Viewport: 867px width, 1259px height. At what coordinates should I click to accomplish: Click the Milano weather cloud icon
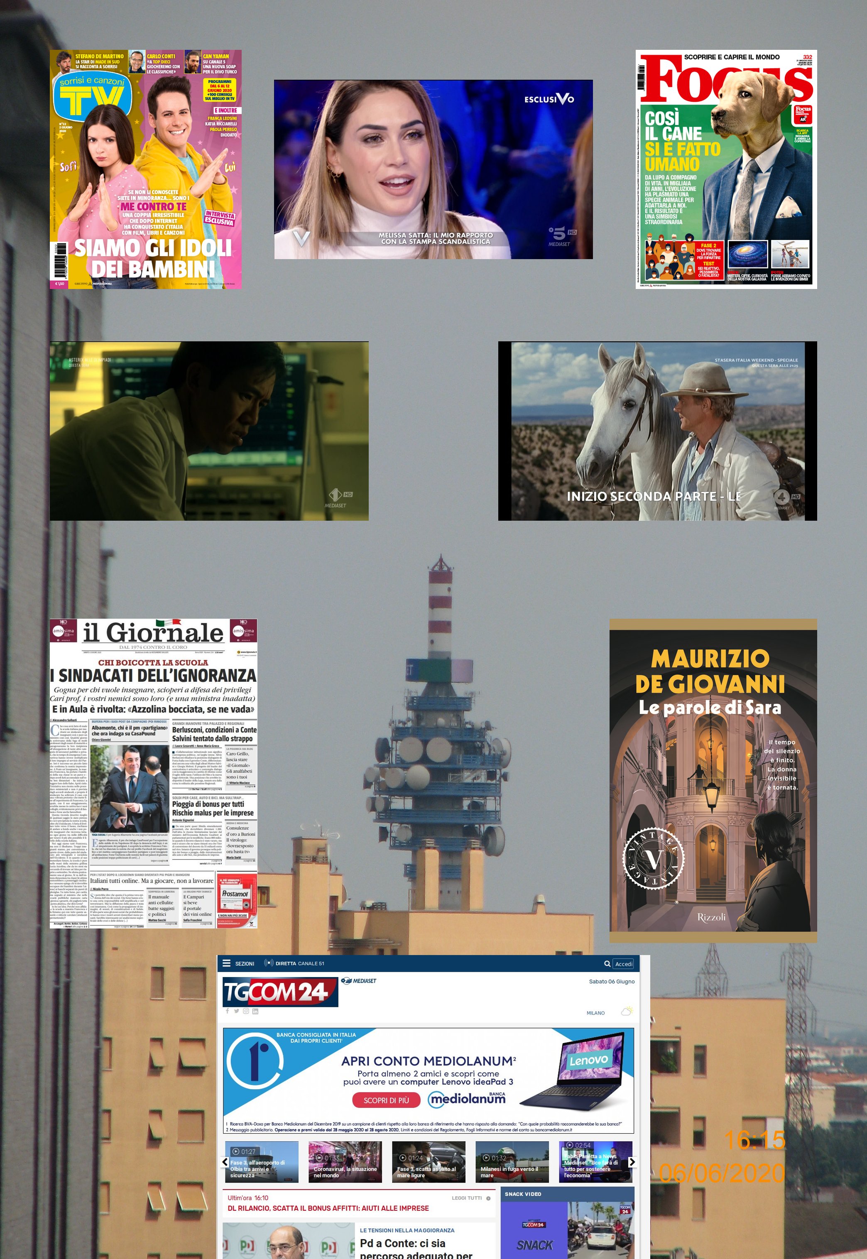(x=627, y=1012)
